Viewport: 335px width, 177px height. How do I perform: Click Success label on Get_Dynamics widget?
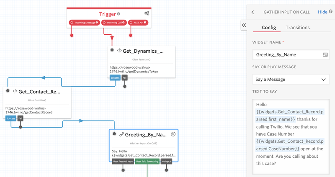tap(115, 77)
